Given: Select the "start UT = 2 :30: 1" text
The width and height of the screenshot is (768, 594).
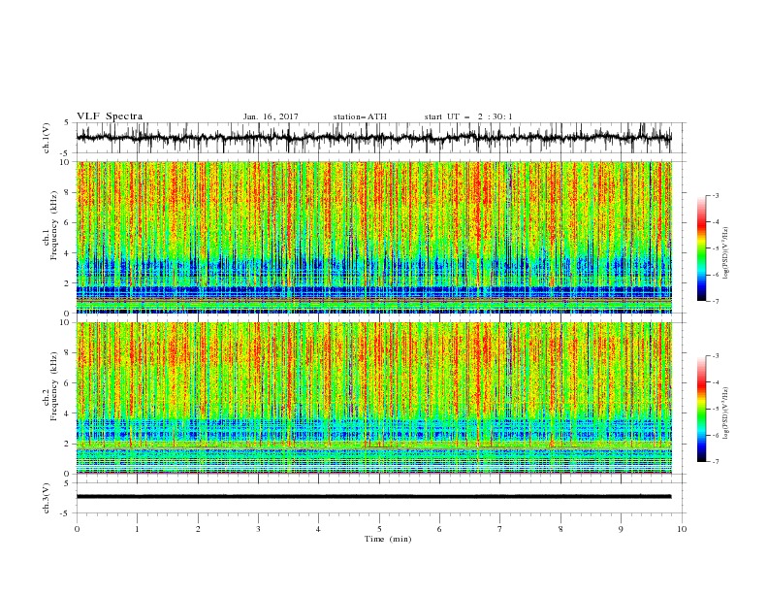Looking at the screenshot, I should tap(468, 116).
